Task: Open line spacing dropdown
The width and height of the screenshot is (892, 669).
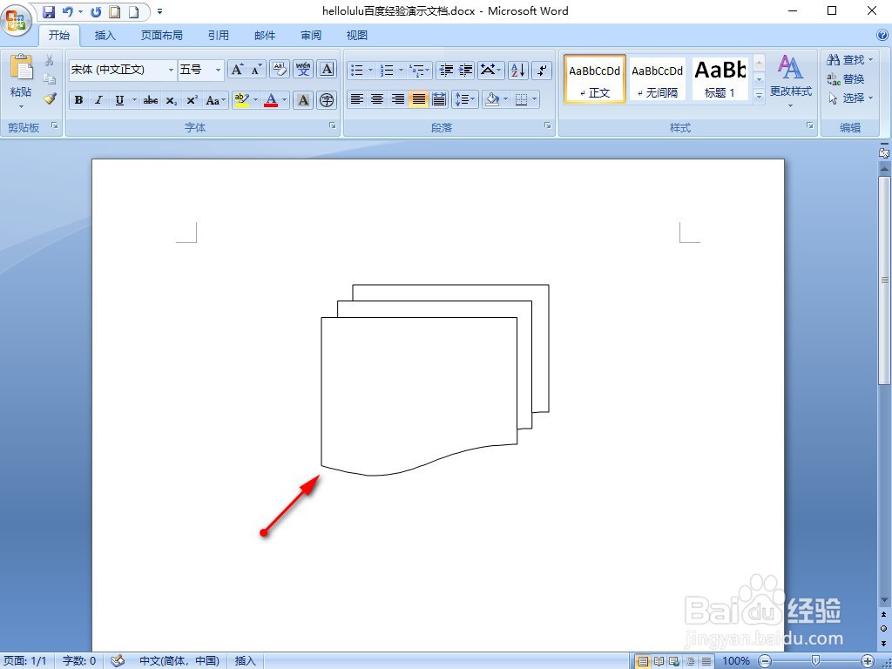Action: pos(465,99)
